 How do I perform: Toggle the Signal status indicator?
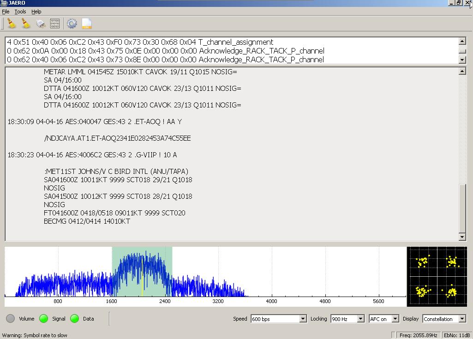tap(44, 318)
